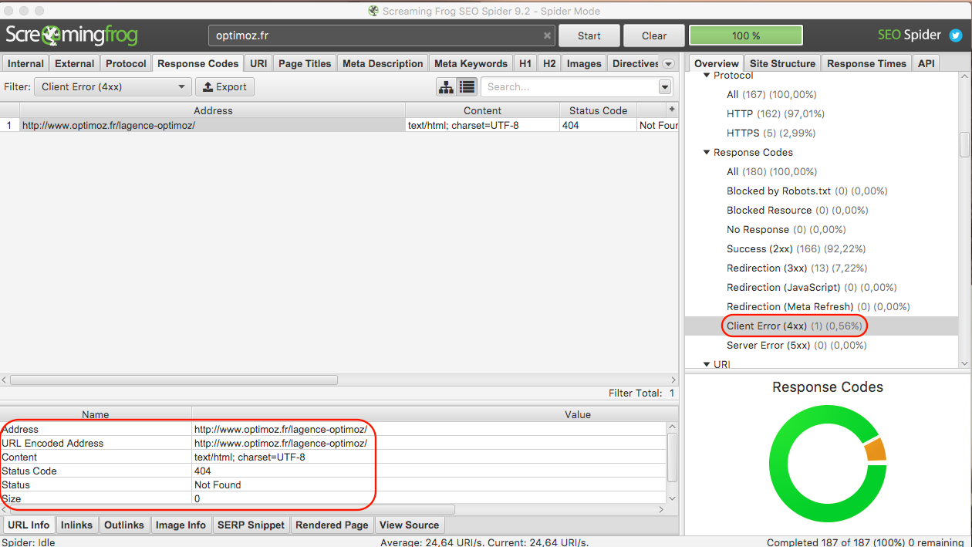Select HTTP (162) in the Overview tree
This screenshot has width=972, height=547.
(775, 114)
